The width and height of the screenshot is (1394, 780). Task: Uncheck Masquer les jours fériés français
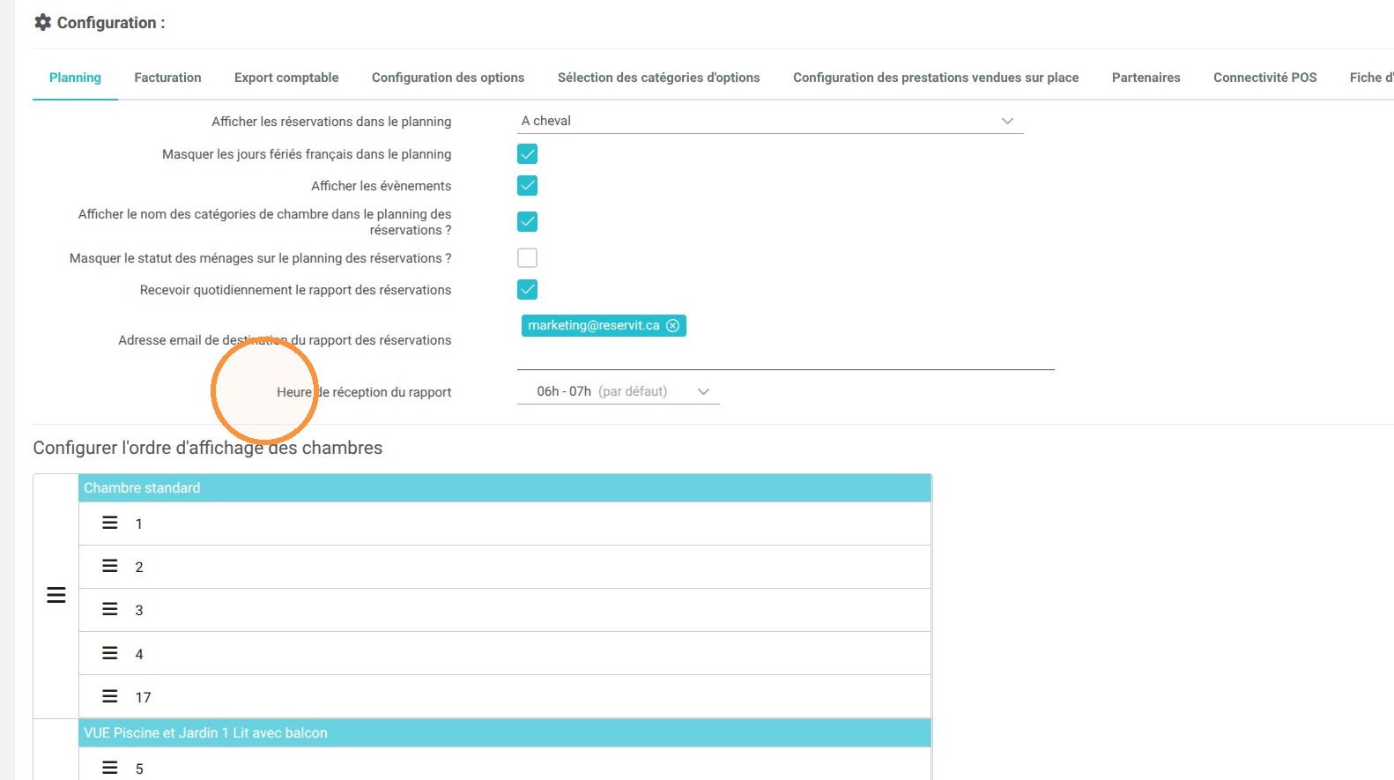coord(527,154)
